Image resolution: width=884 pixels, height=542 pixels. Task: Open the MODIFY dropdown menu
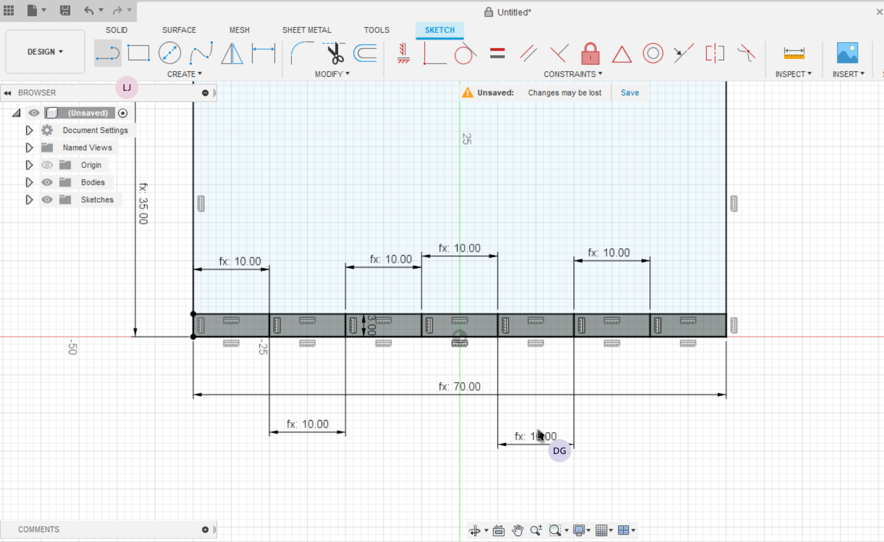[332, 74]
